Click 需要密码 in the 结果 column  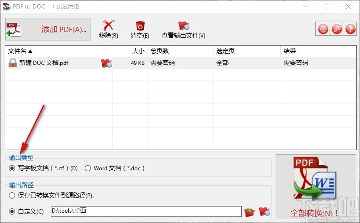[x=296, y=63]
